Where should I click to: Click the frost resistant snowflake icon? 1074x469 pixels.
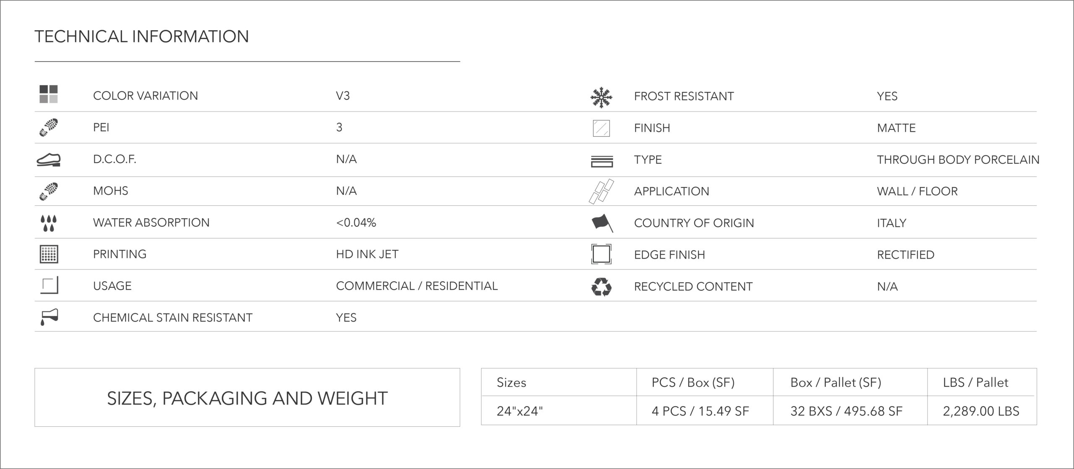point(601,97)
